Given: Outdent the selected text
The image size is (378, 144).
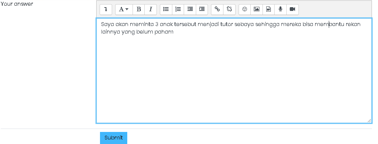Looking at the screenshot, I should click(x=190, y=9).
